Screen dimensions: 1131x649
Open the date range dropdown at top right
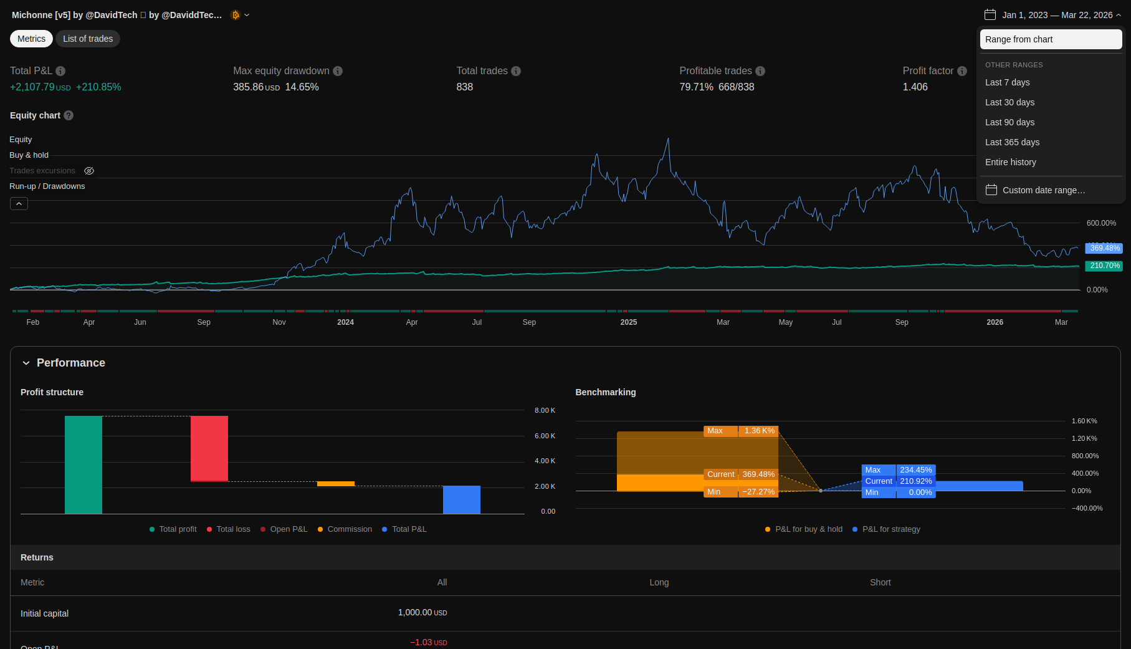1052,15
